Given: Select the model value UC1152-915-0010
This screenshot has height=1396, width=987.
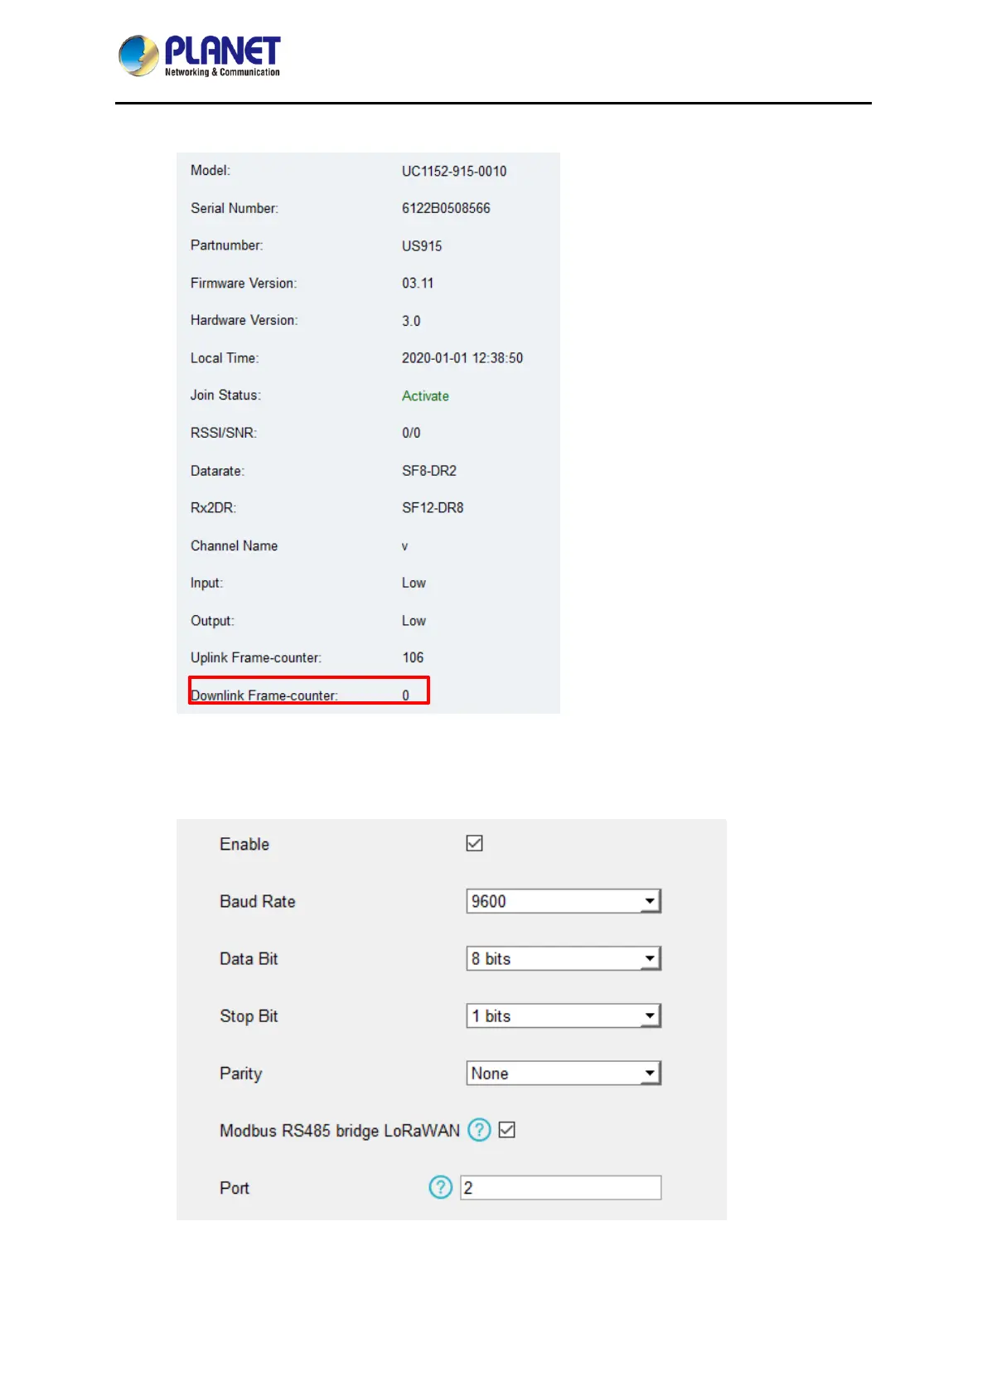Looking at the screenshot, I should click(454, 172).
